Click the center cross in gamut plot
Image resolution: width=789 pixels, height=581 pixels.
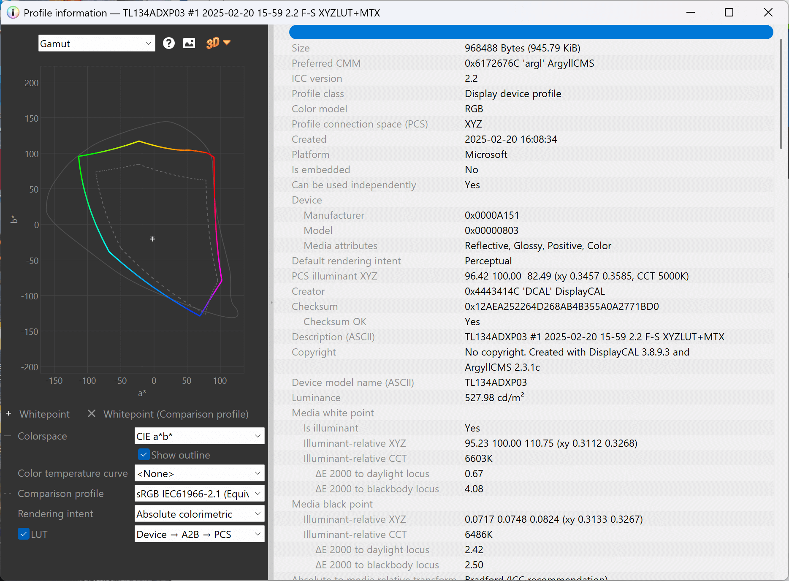click(153, 239)
